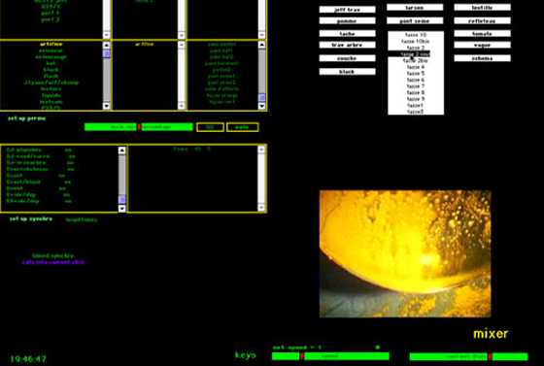Click the "schema" button
544x366 pixels.
(482, 58)
